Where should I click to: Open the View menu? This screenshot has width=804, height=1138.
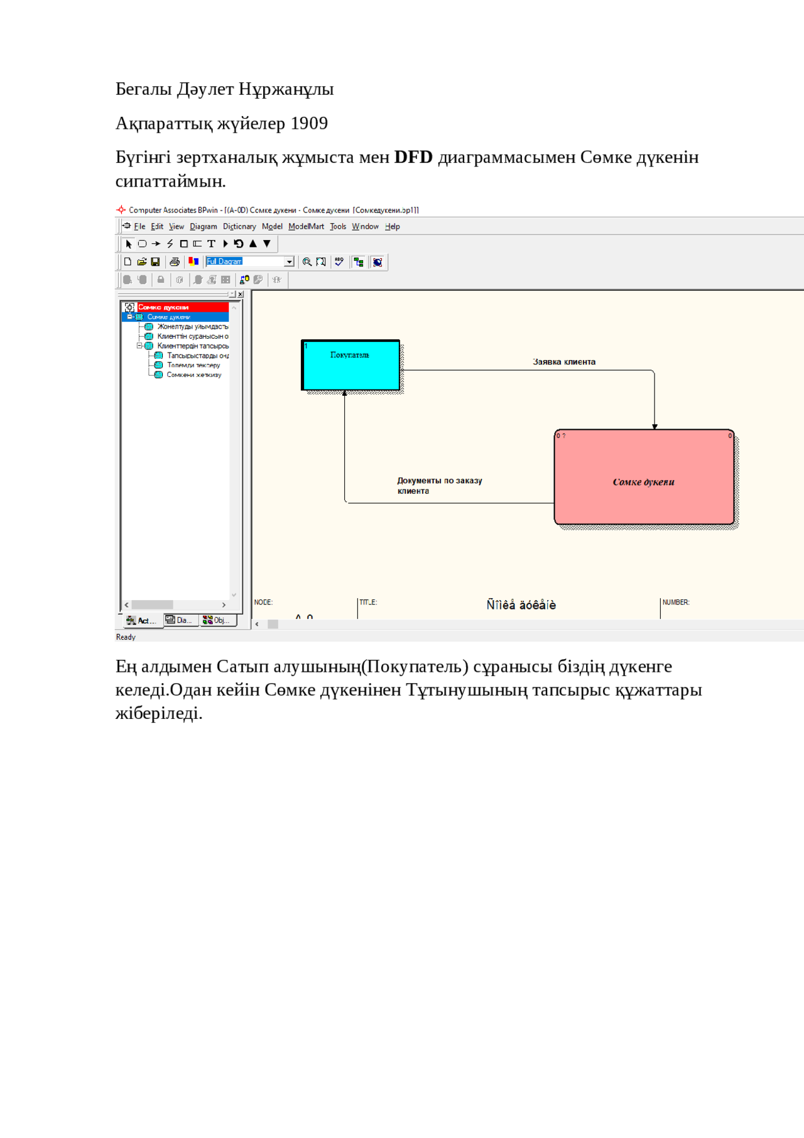[177, 227]
